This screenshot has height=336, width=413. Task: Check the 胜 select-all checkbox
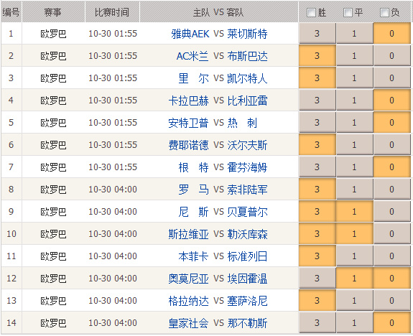pos(311,12)
